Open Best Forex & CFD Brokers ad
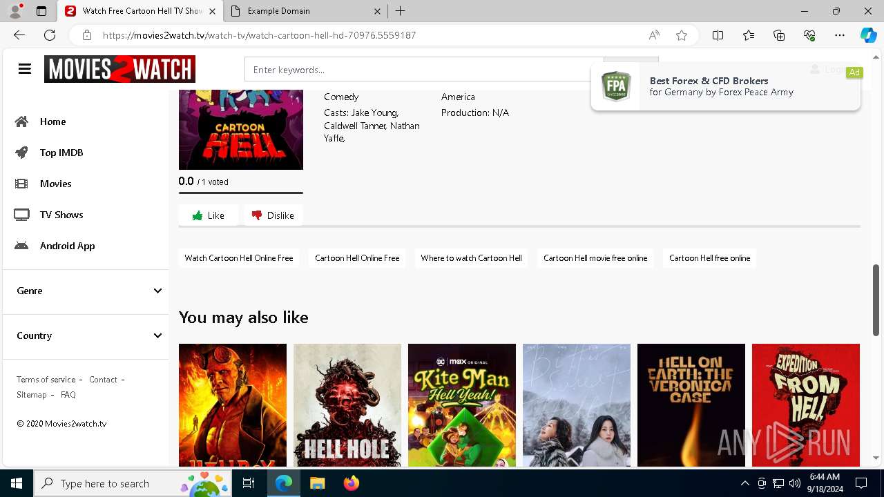The image size is (884, 497). (726, 87)
